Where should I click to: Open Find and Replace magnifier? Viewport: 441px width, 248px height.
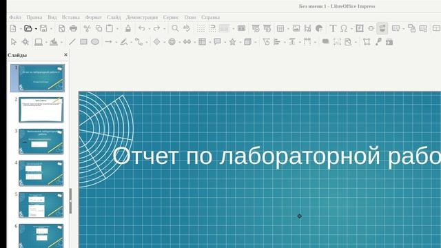pyautogui.click(x=175, y=28)
